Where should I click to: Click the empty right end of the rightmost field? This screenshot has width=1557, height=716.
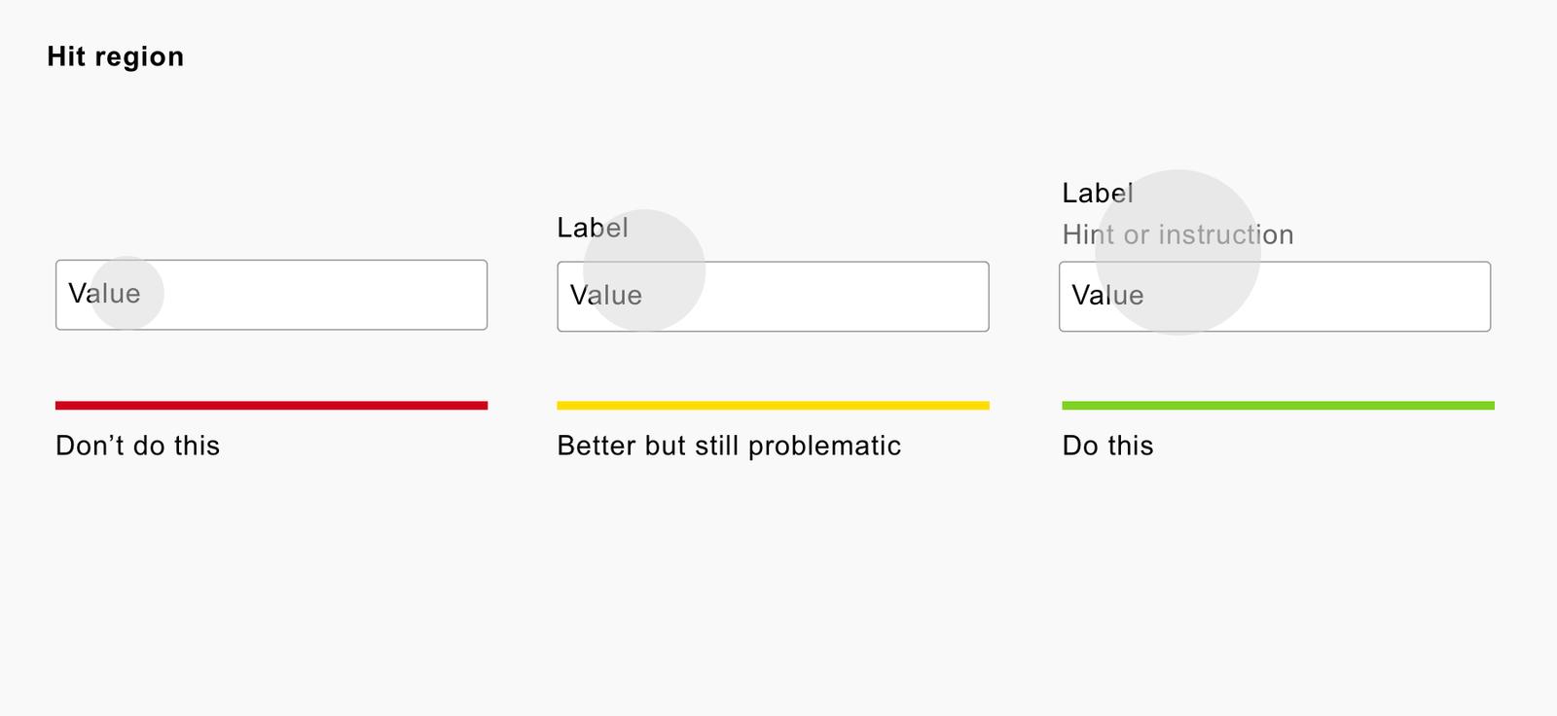coord(1440,297)
